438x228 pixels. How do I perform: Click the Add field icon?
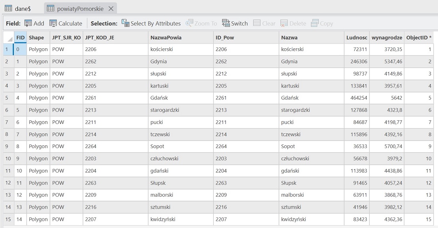click(x=28, y=23)
